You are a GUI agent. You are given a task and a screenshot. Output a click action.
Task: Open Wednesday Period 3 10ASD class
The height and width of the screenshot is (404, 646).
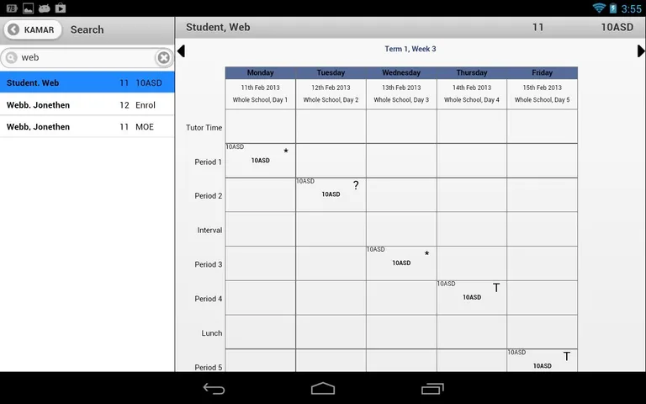(x=401, y=263)
